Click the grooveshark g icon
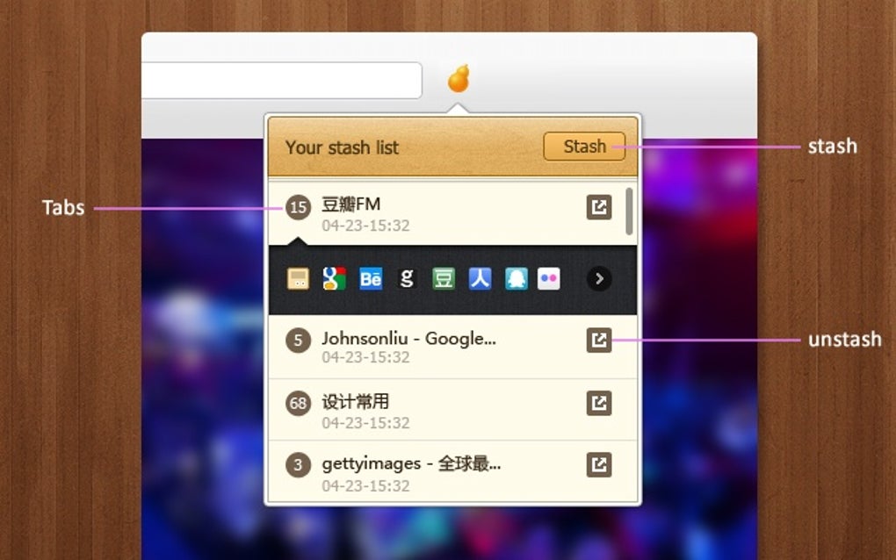This screenshot has width=896, height=560. [407, 278]
